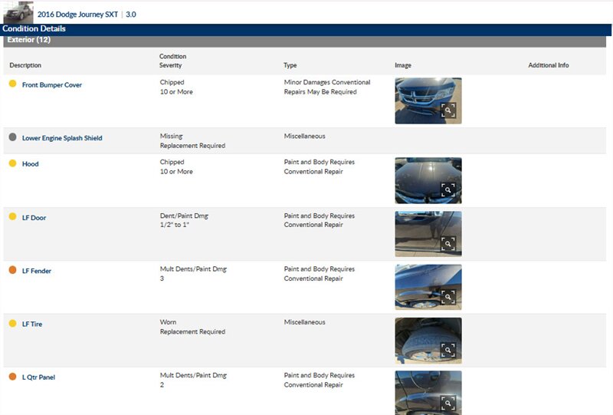
Task: Enlarge the Front Bumper Cover photo via magnifier icon
Action: point(448,110)
